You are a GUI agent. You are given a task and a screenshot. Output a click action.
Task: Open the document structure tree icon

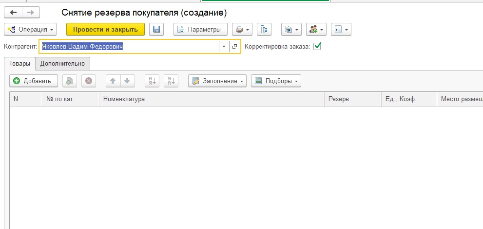coord(264,30)
